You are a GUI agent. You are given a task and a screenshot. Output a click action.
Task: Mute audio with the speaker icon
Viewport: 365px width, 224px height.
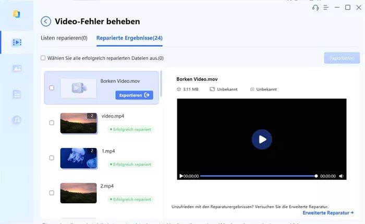coord(341,176)
